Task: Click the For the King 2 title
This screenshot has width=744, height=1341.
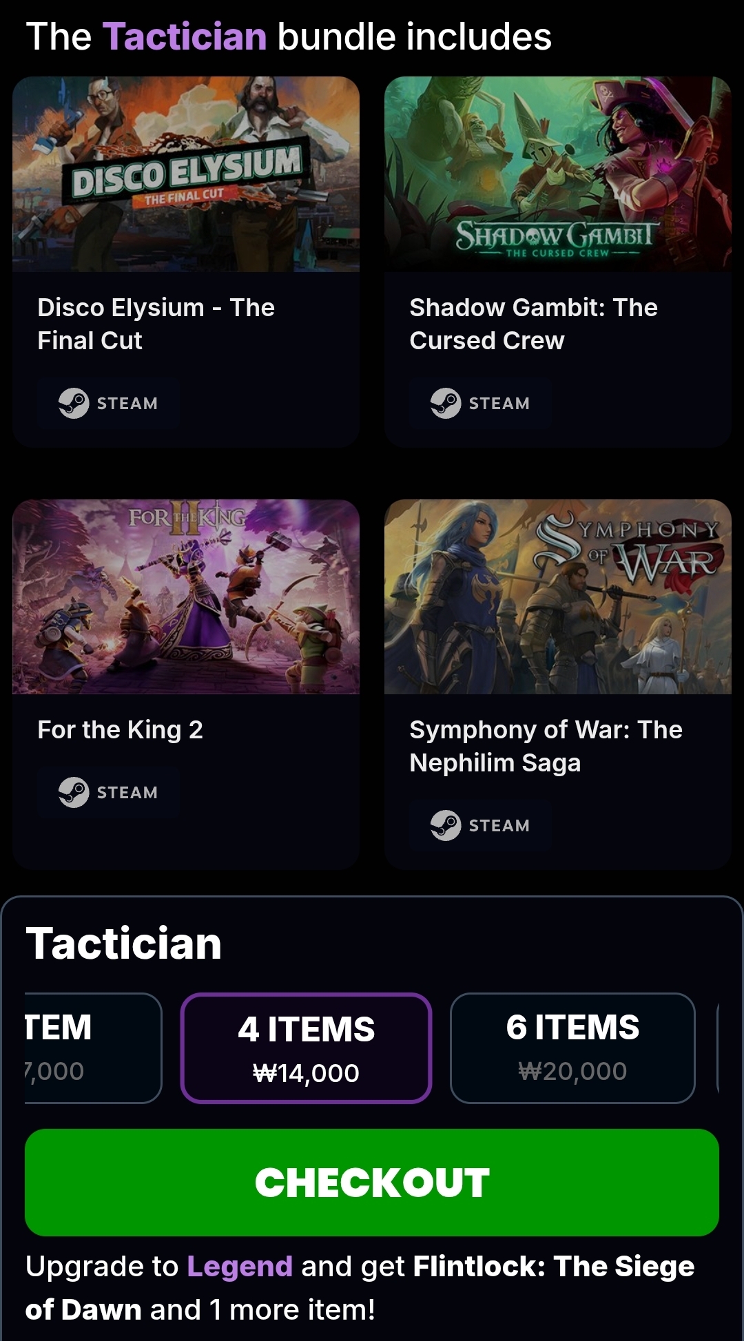Action: (120, 730)
